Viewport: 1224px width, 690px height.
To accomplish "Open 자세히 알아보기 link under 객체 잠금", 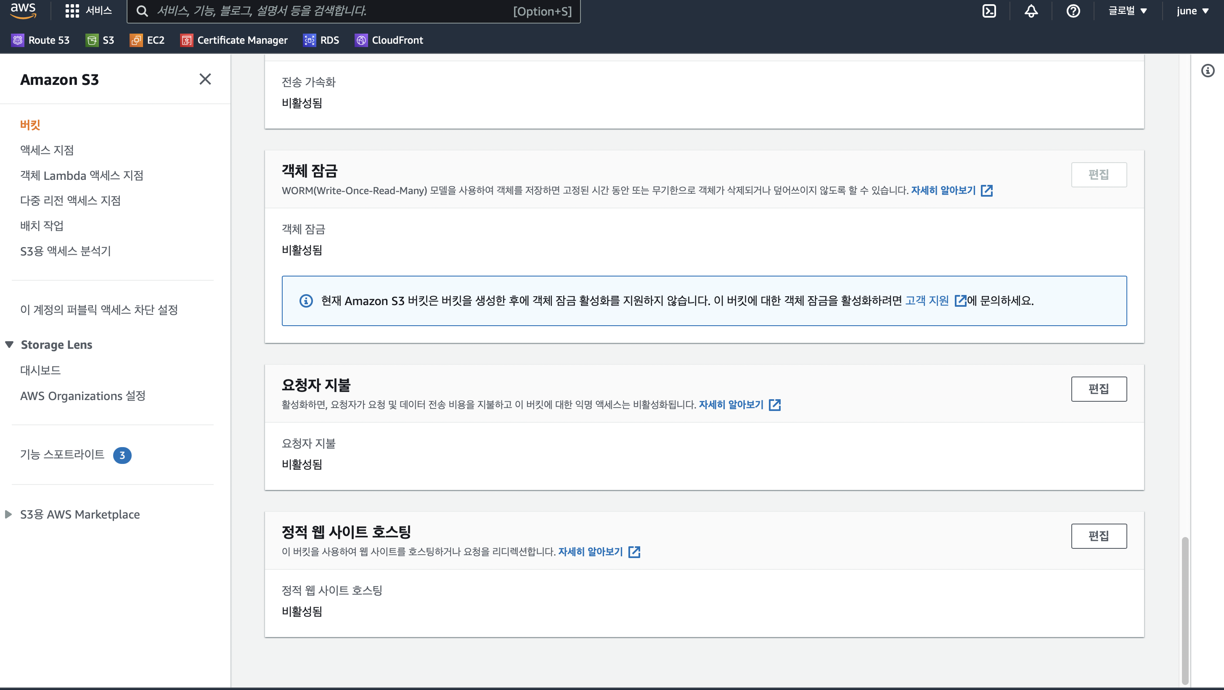I will click(x=943, y=190).
